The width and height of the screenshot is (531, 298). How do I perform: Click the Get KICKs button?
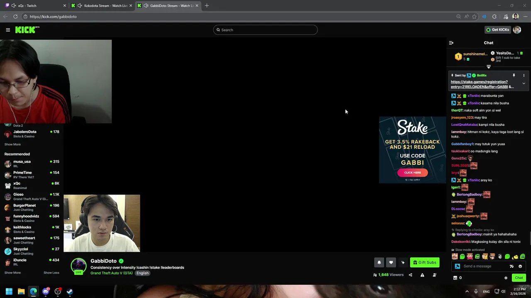[497, 30]
